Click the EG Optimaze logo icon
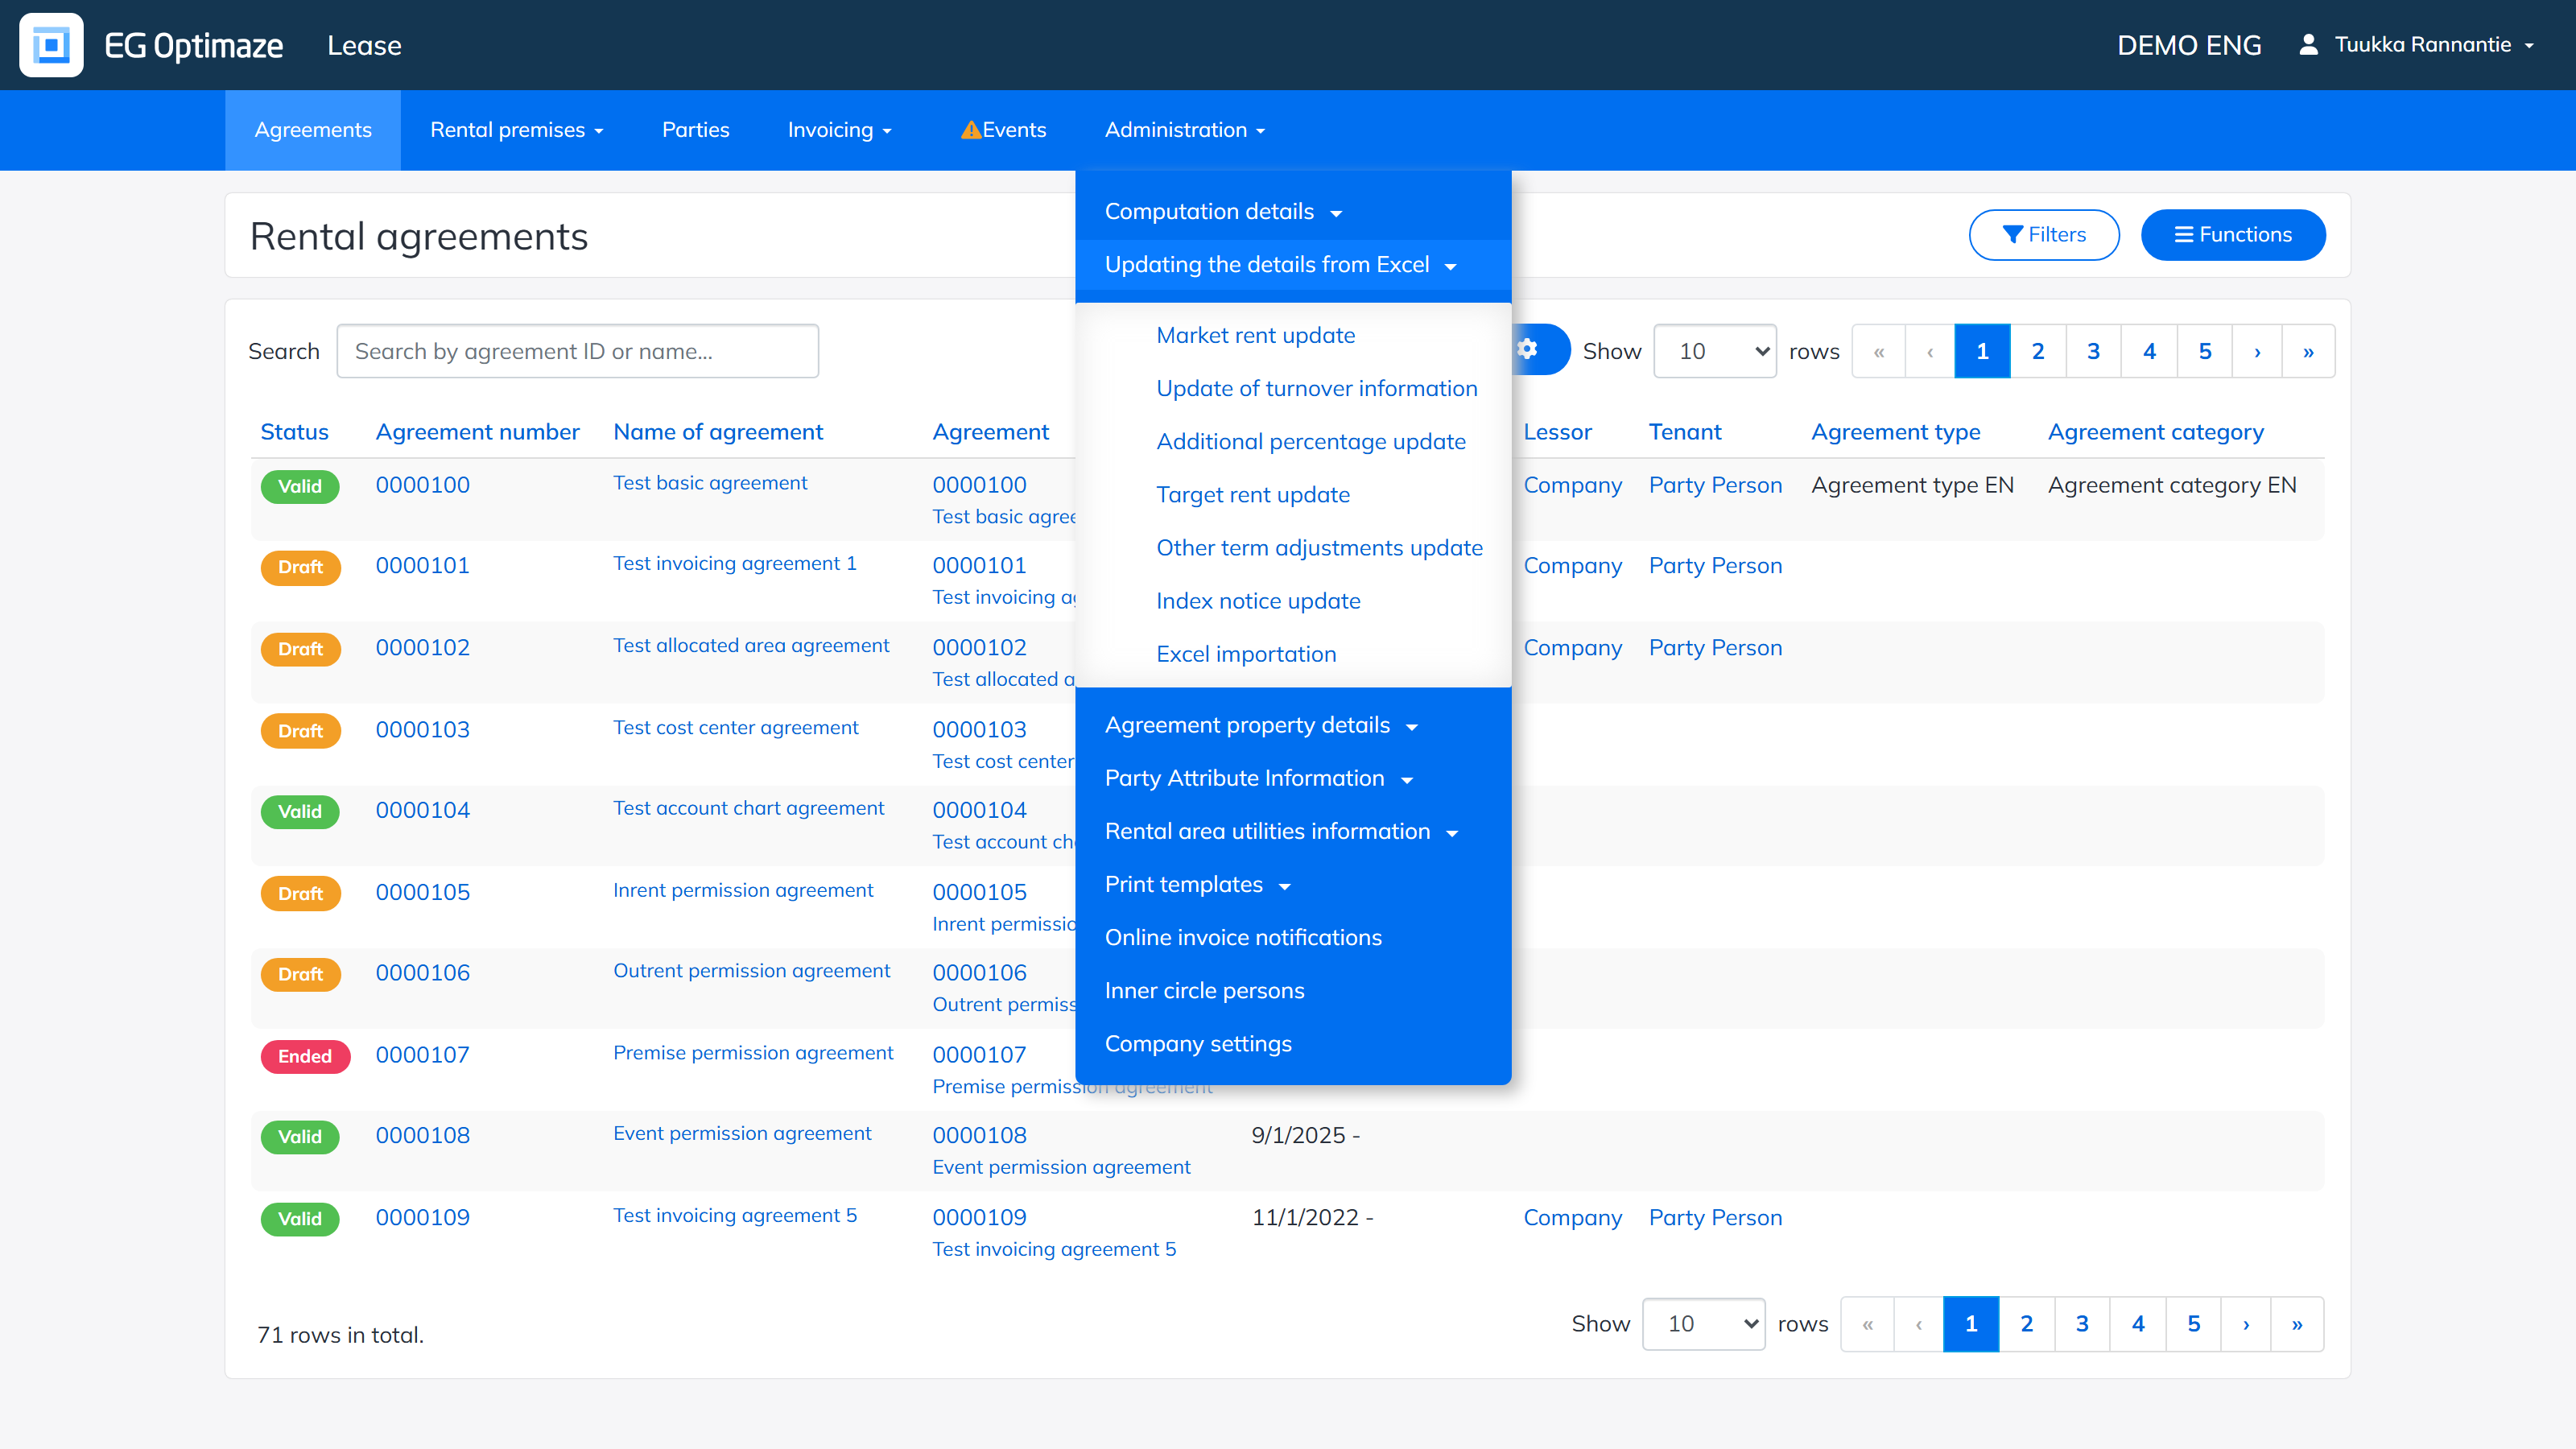 click(x=51, y=45)
